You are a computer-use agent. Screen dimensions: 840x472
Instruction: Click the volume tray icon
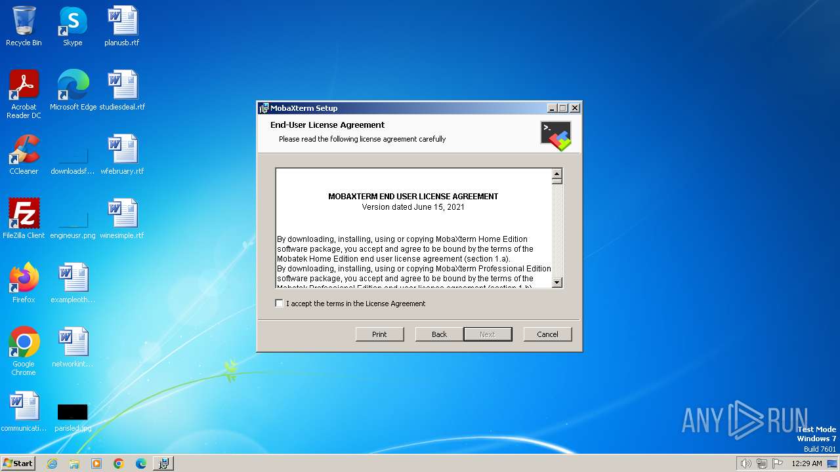point(745,463)
